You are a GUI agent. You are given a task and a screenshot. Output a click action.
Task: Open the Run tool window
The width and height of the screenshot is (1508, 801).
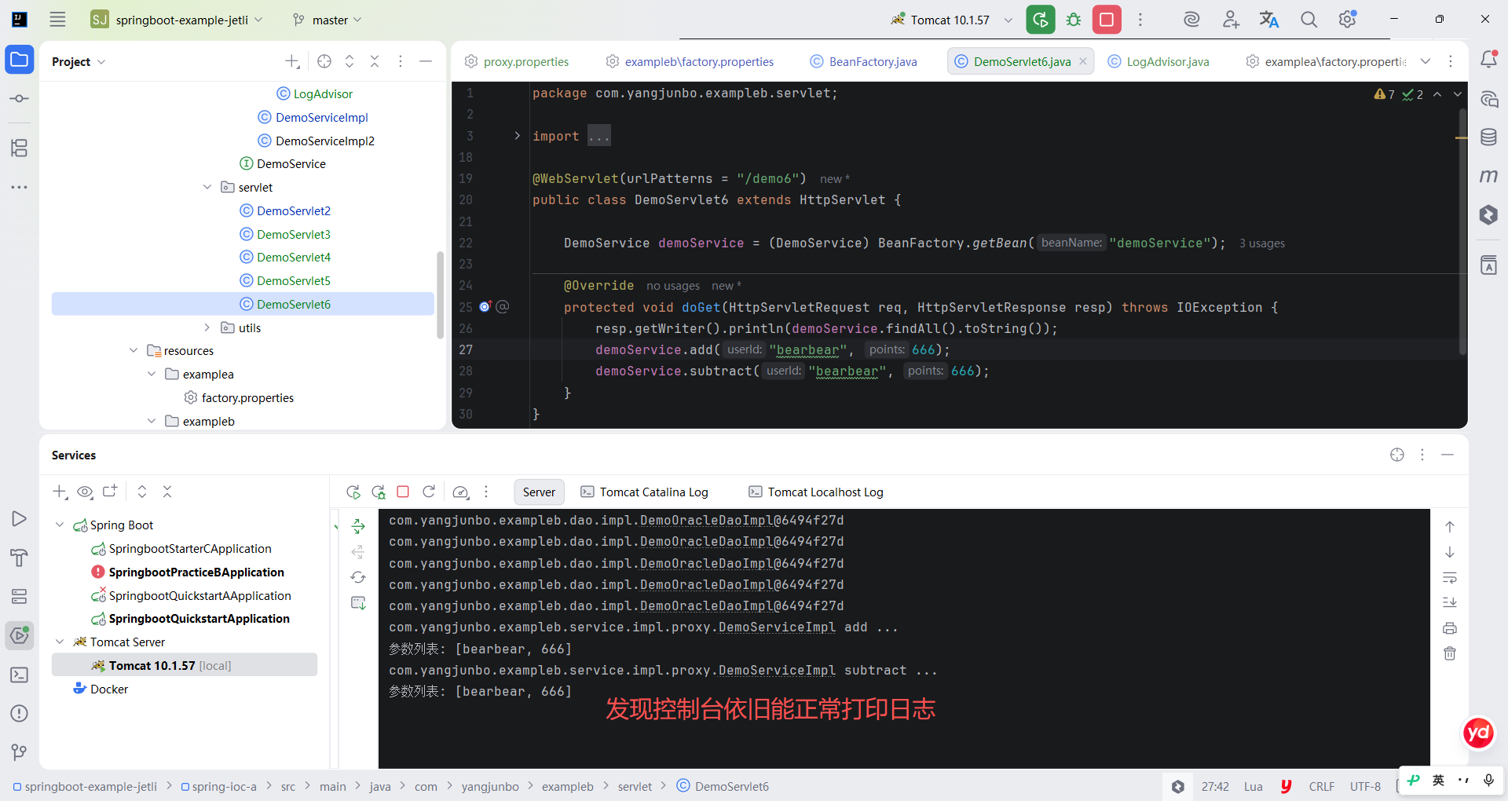pos(20,518)
